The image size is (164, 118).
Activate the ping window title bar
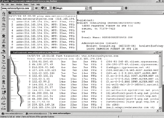click(42, 13)
